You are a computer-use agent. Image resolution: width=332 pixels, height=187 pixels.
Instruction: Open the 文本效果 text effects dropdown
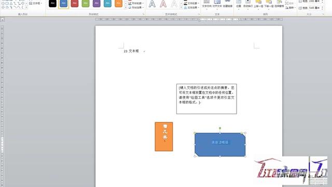191,8
